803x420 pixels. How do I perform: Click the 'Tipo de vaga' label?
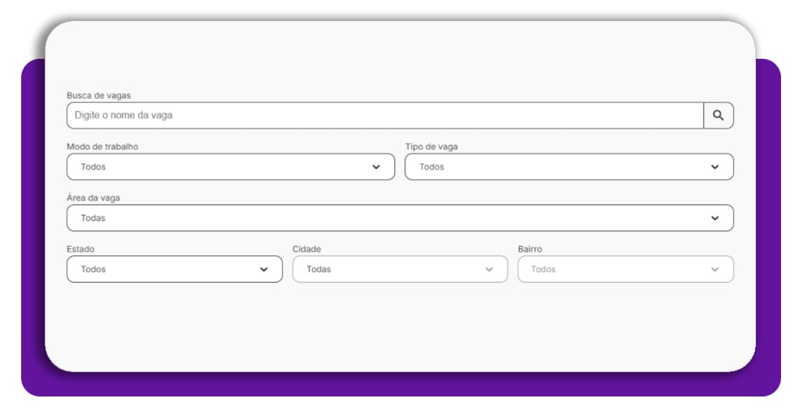[x=432, y=147]
